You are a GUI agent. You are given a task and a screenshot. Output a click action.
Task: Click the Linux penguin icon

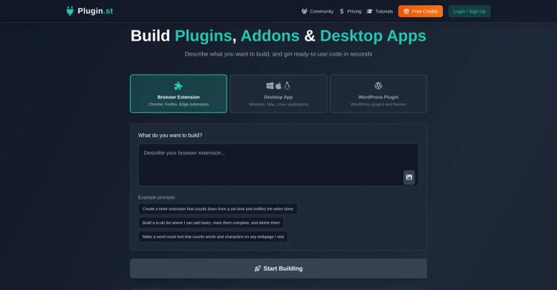[x=287, y=85]
